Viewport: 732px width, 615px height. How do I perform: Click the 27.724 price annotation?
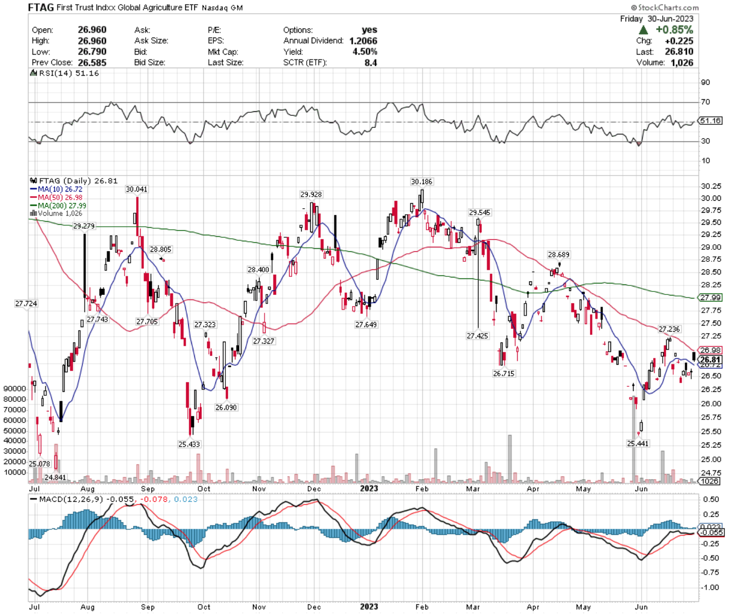coord(26,303)
